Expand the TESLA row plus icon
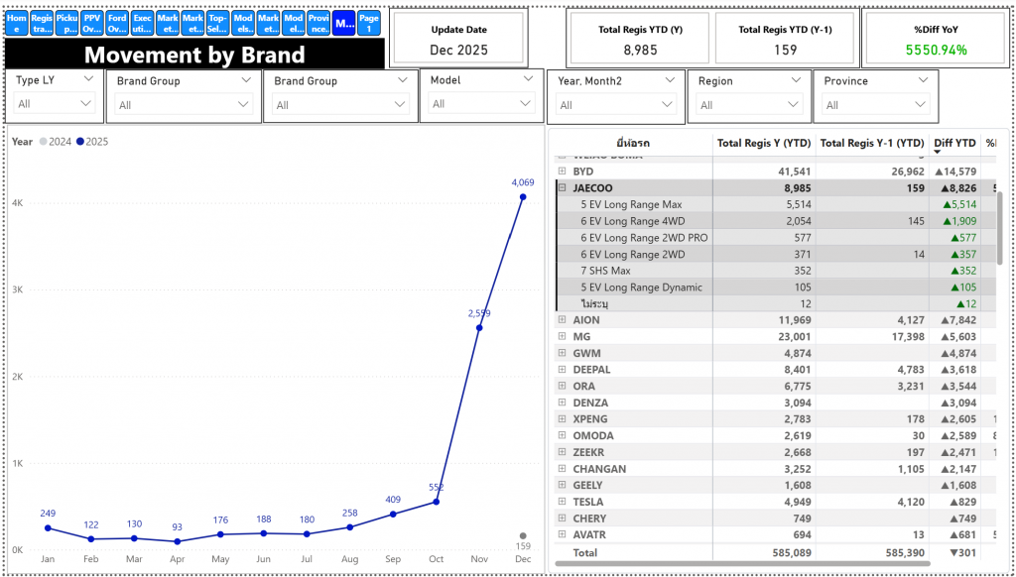 click(x=563, y=502)
